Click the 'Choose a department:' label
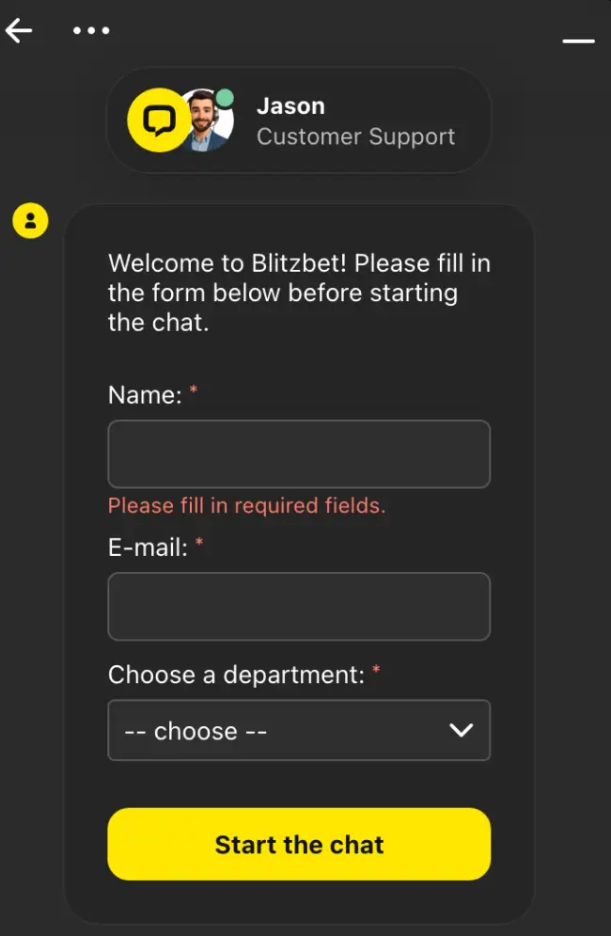 [x=237, y=674]
